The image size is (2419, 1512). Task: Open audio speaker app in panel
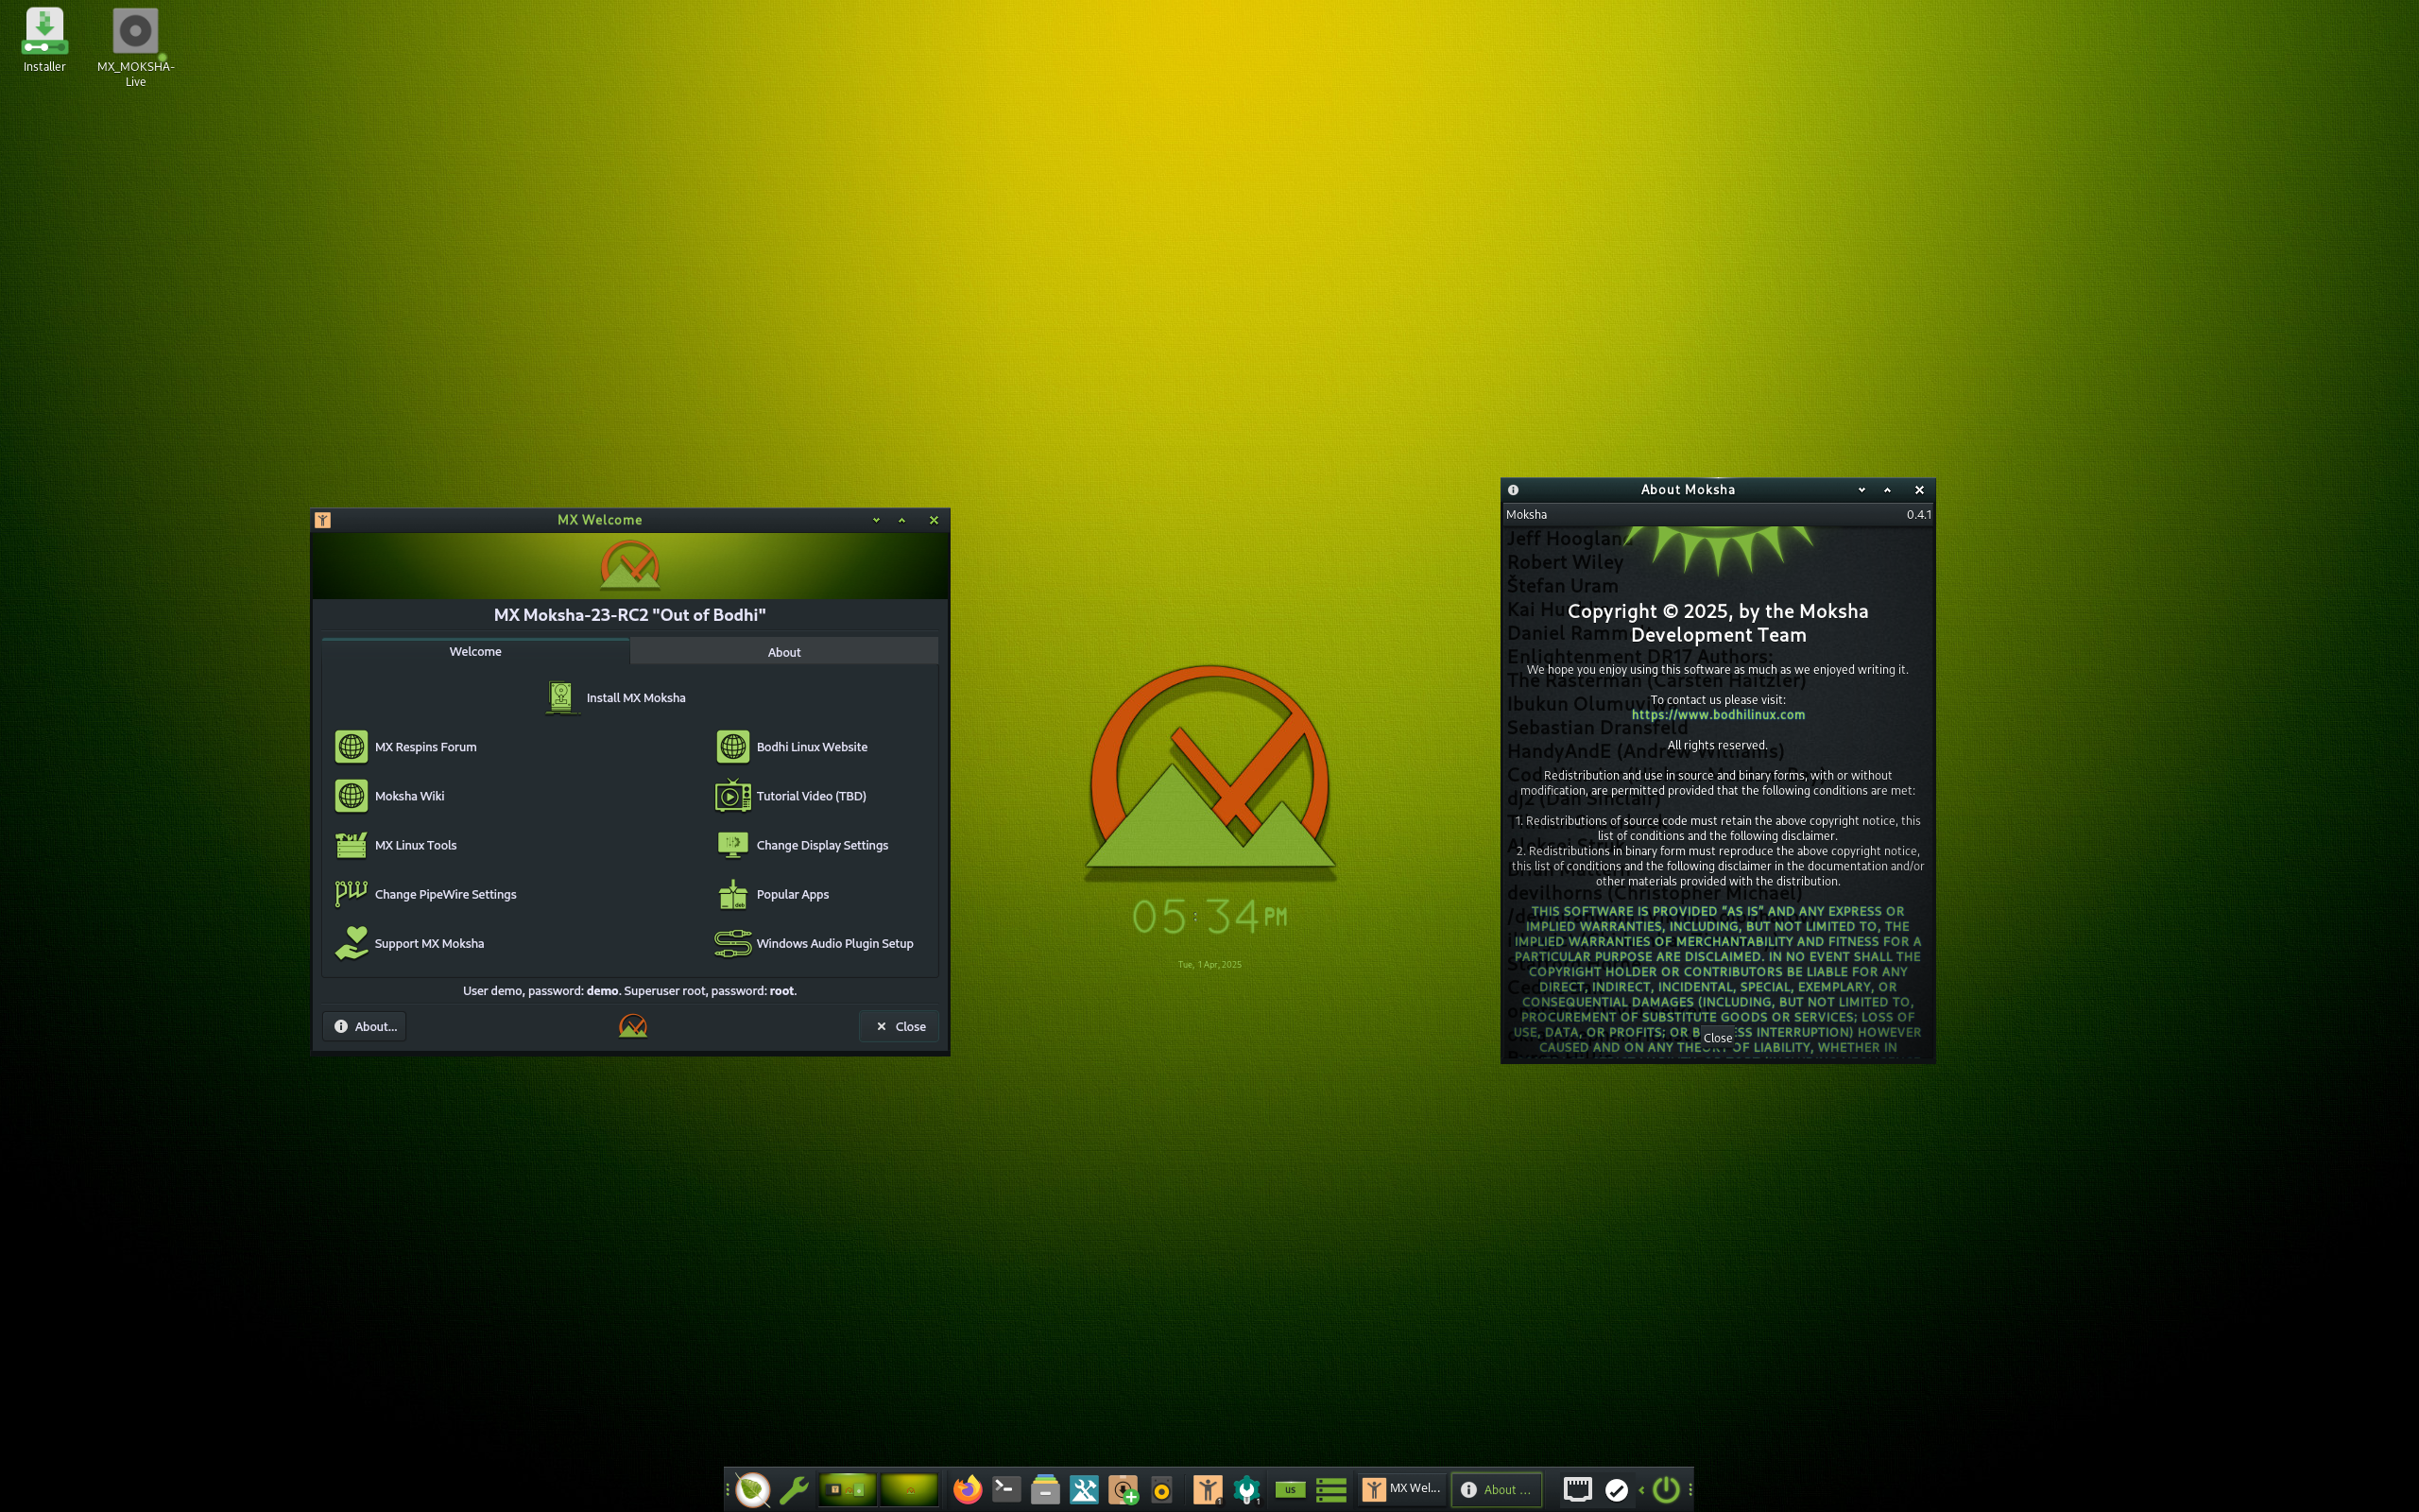[1161, 1489]
